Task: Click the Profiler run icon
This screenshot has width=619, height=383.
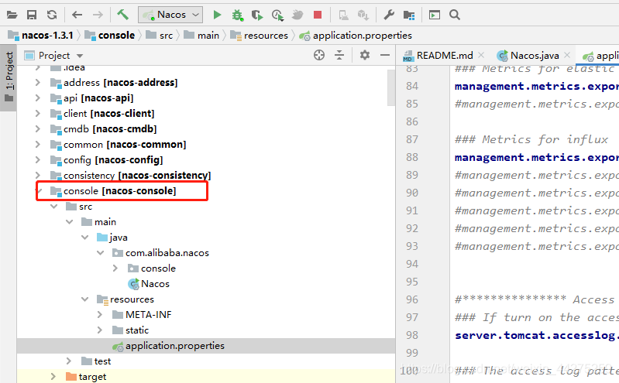Action: 277,15
